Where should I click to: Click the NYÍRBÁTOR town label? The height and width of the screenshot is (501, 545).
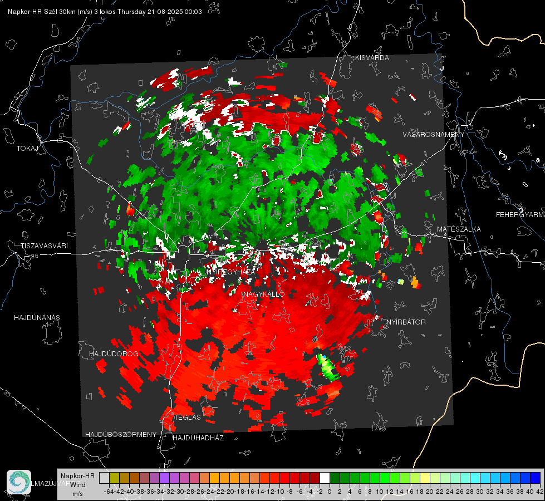coord(406,322)
